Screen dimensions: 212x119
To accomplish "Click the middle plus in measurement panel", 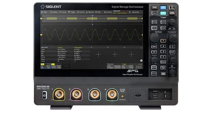I will pos(115,54).
